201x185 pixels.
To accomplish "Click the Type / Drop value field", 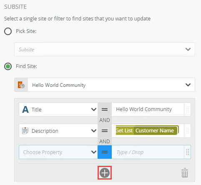I will pyautogui.click(x=148, y=152).
